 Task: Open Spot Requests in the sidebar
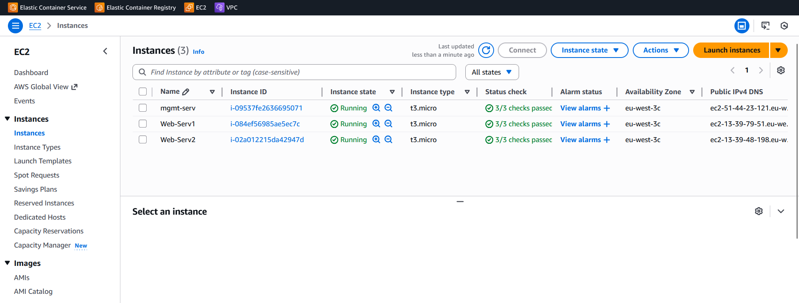[37, 175]
